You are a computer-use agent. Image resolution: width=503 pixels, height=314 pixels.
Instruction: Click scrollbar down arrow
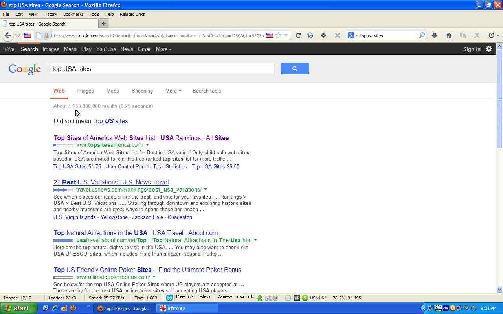(x=500, y=290)
